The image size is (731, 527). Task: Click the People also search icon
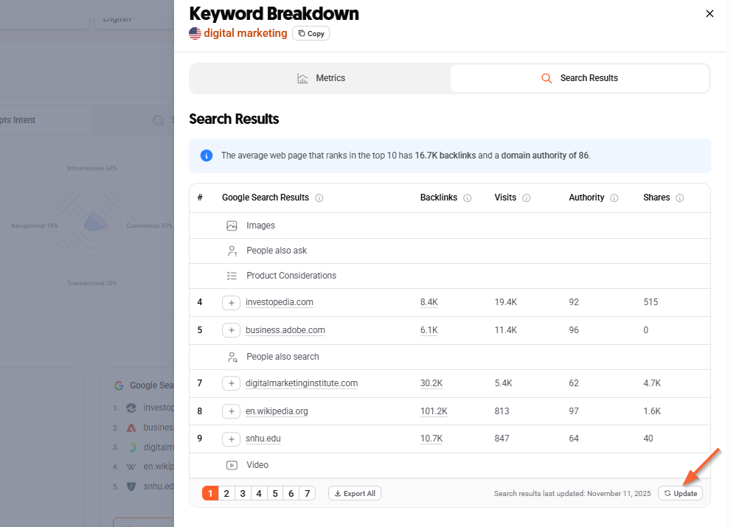tap(232, 357)
